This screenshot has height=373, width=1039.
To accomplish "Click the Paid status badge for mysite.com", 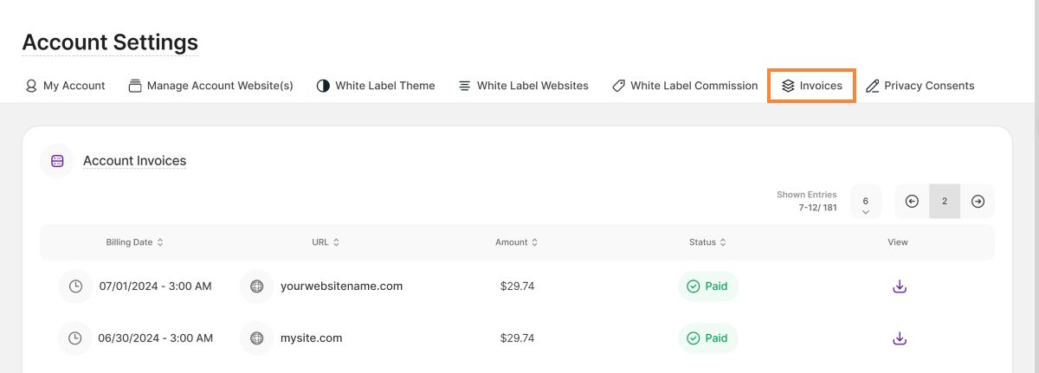I will (707, 338).
